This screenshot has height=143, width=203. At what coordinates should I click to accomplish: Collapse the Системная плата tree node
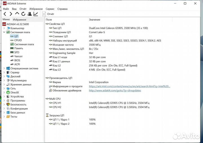[x=4, y=32]
